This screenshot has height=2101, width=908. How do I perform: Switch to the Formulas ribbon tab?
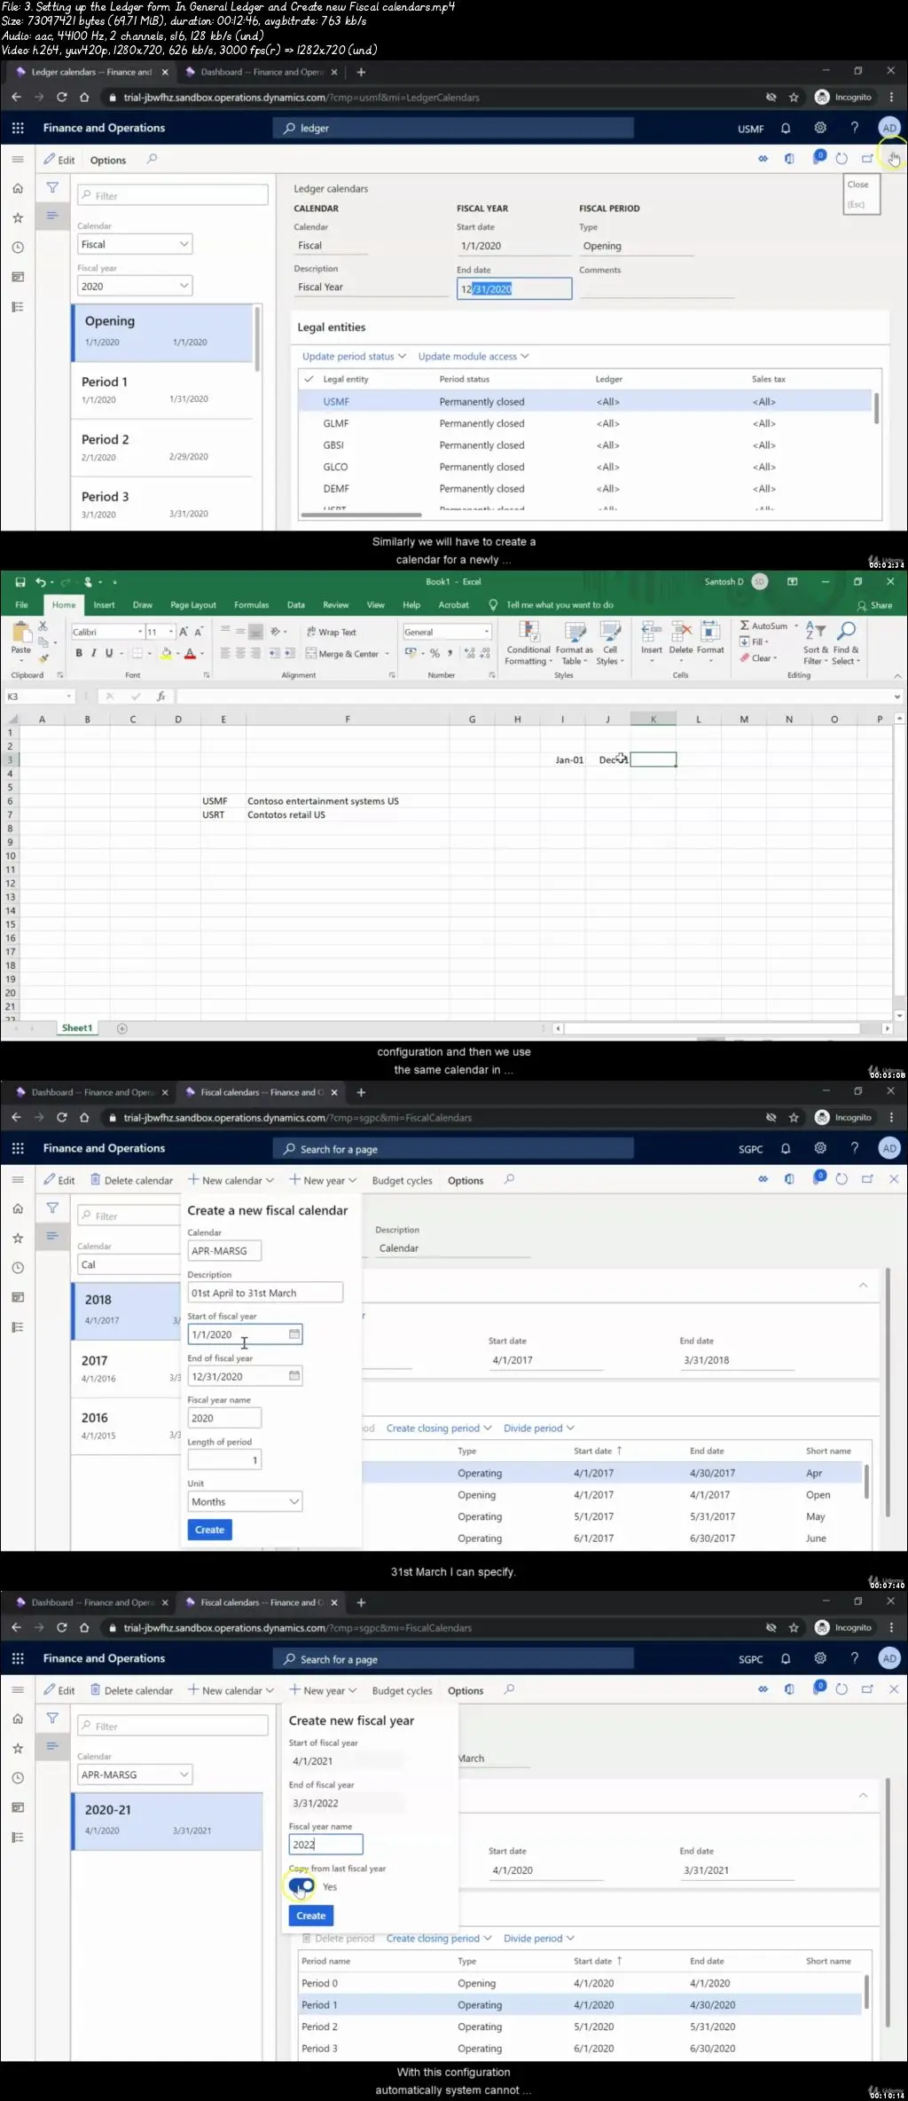point(251,605)
